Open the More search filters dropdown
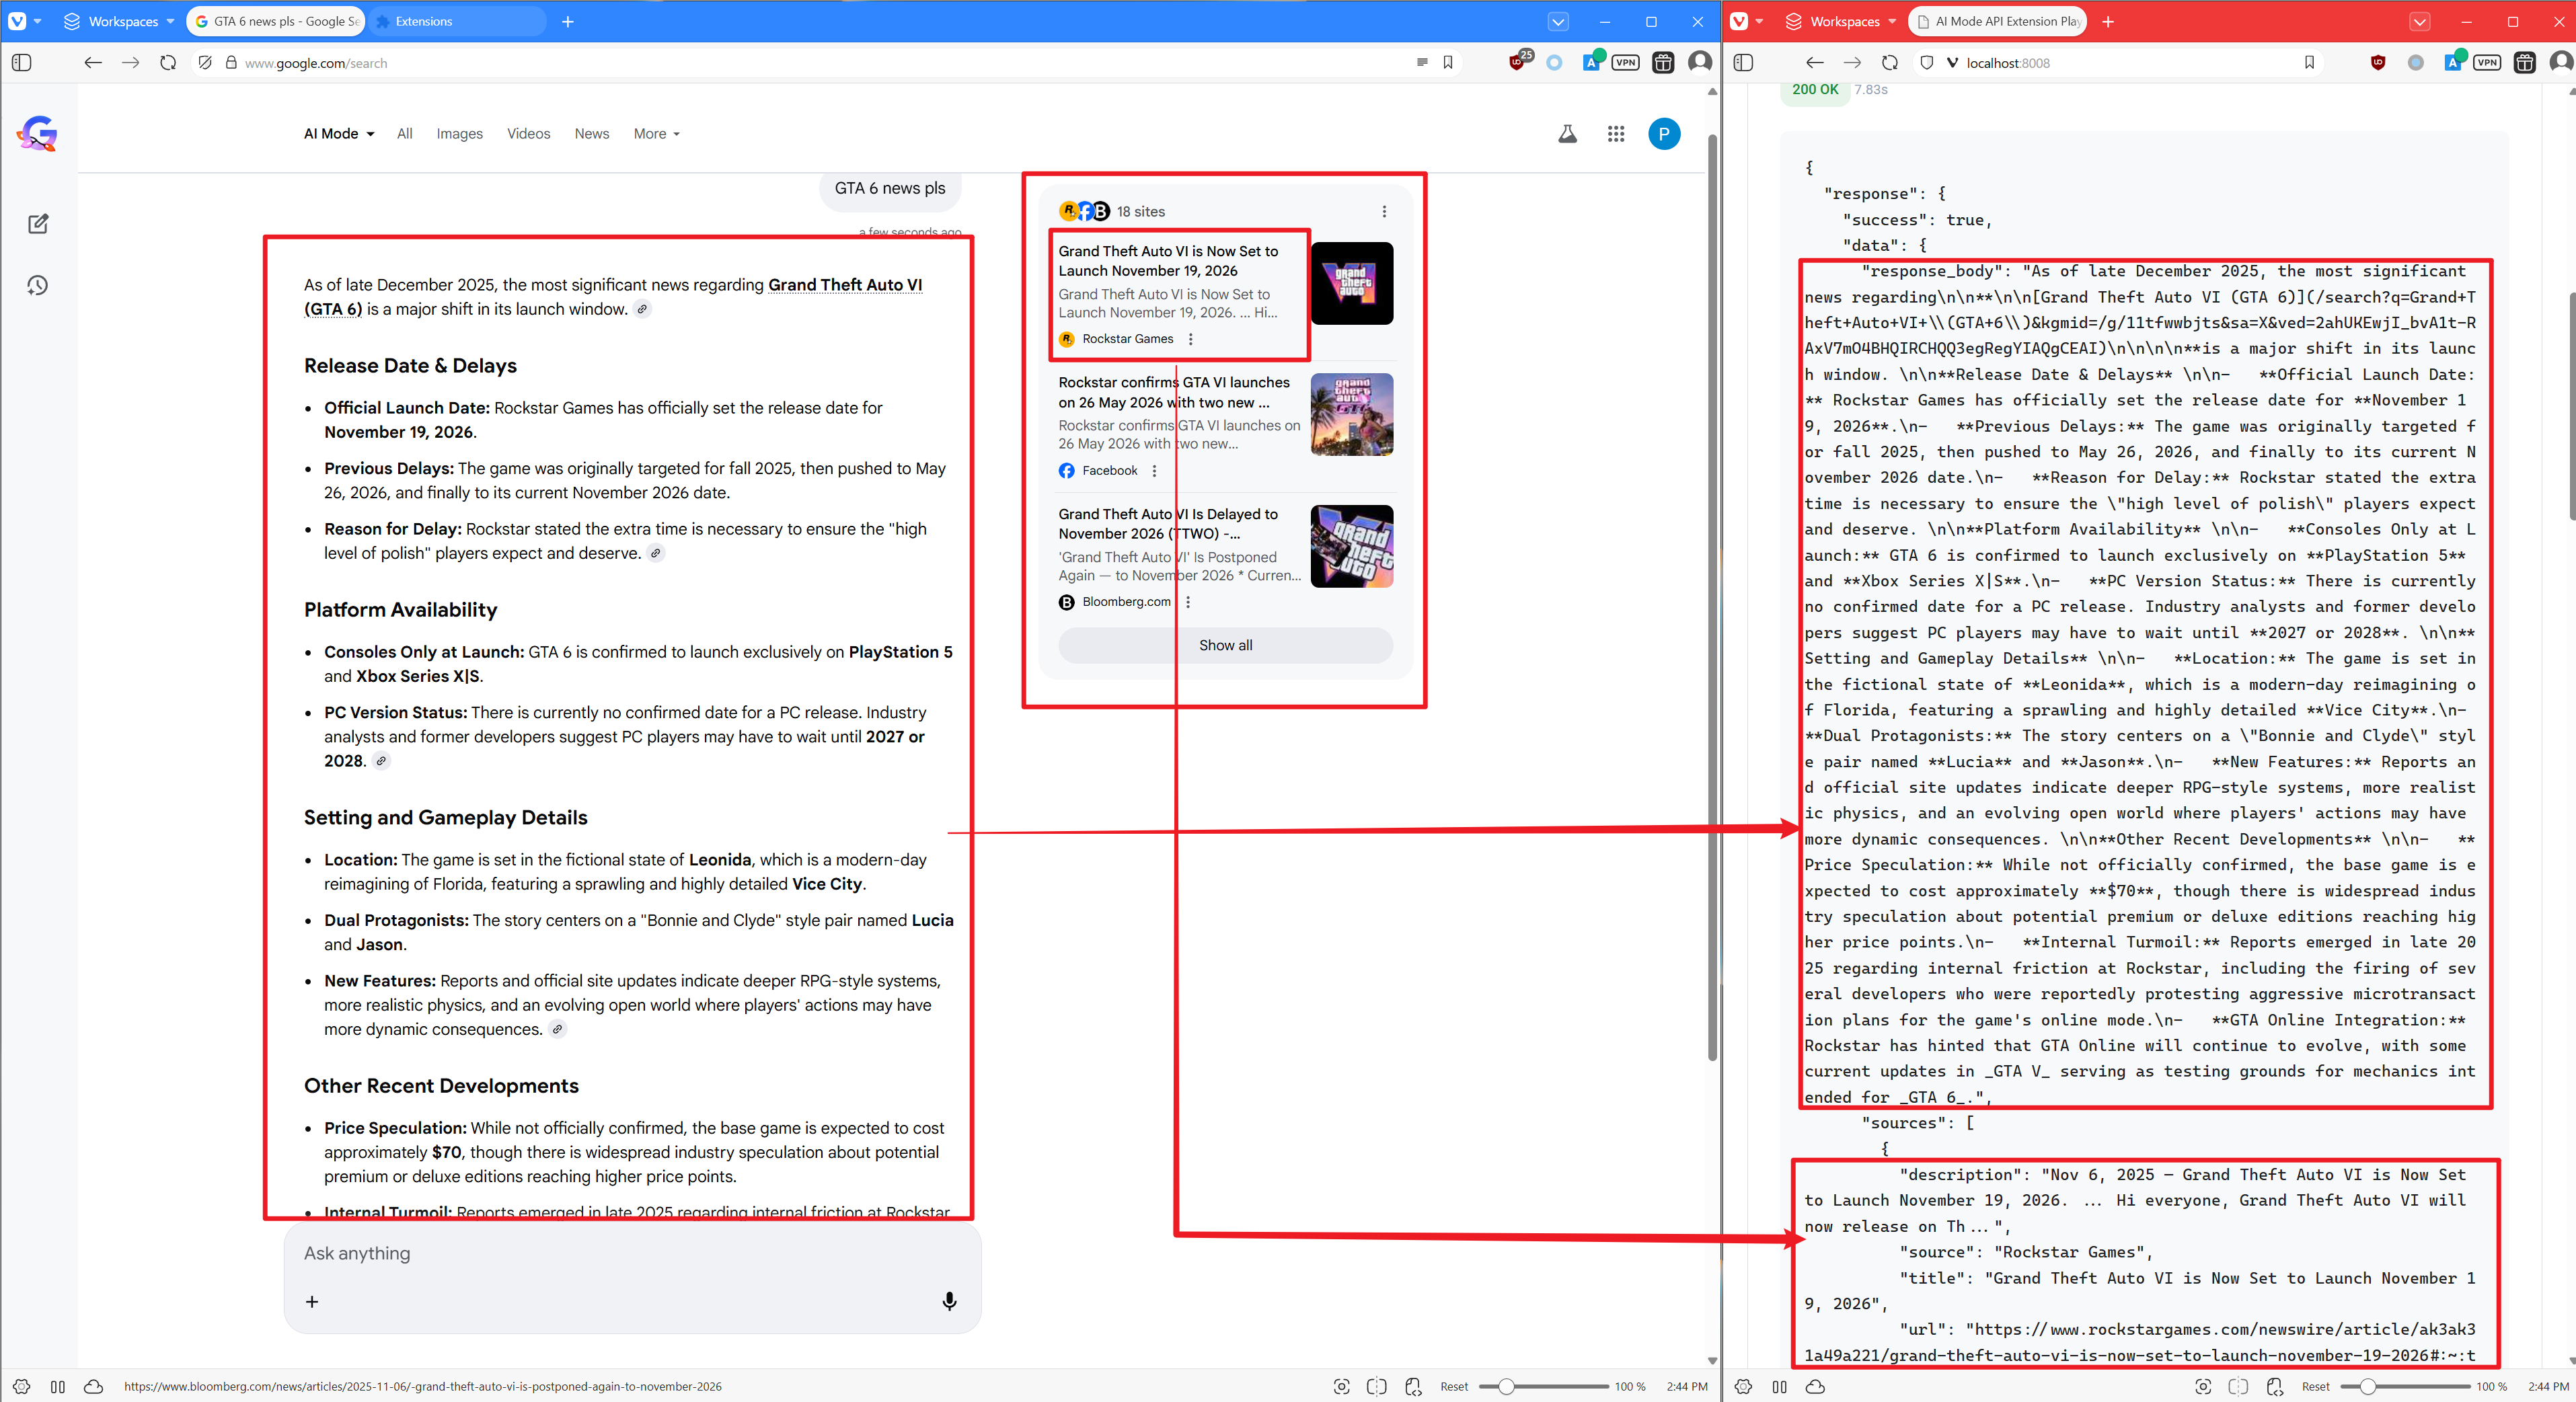Screen dimensions: 2576x1402 tap(656, 134)
